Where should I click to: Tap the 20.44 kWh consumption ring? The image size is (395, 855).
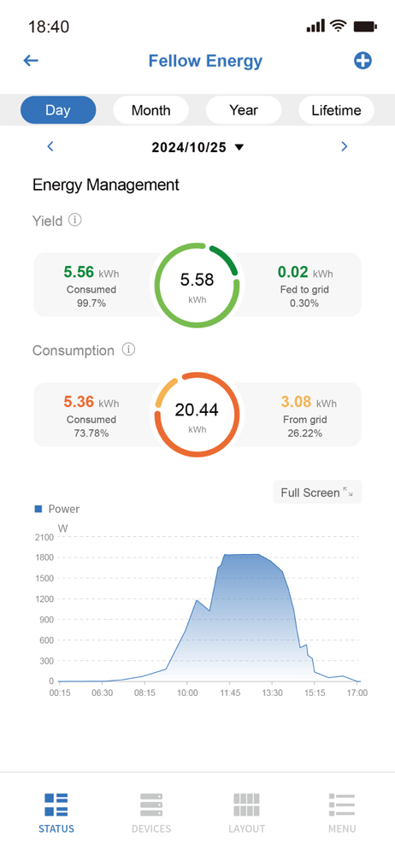click(197, 415)
